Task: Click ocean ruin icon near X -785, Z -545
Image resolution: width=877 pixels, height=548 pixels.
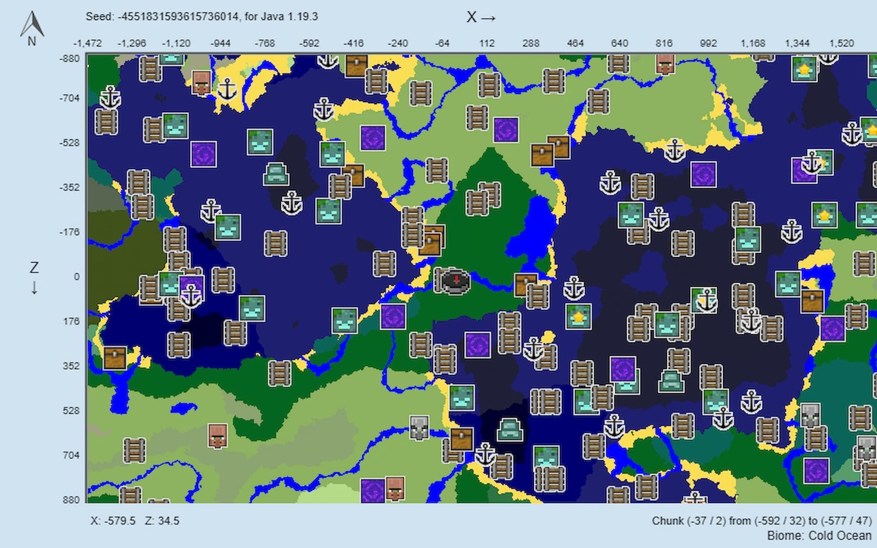Action: point(260,142)
